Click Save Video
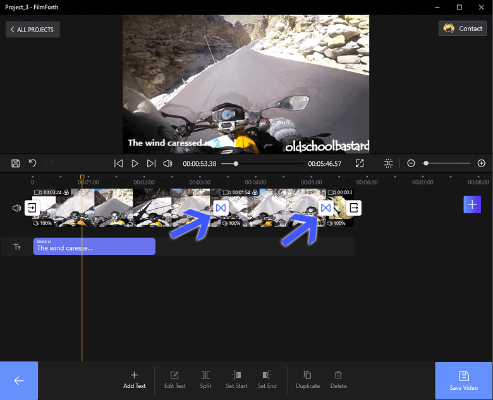Image resolution: width=493 pixels, height=400 pixels. [464, 380]
